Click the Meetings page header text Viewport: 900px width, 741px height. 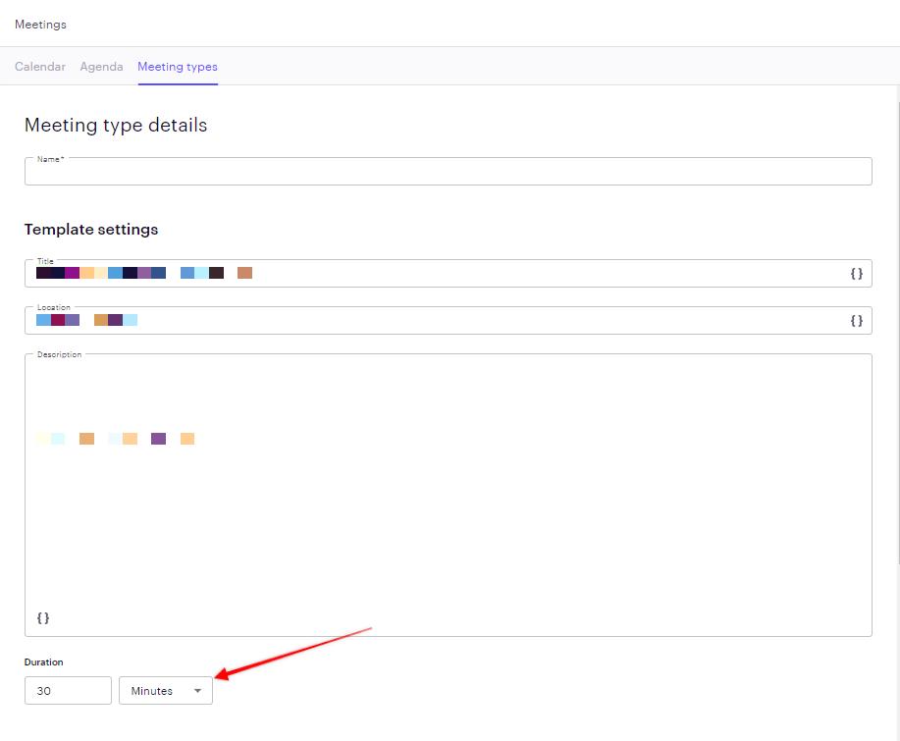click(41, 25)
